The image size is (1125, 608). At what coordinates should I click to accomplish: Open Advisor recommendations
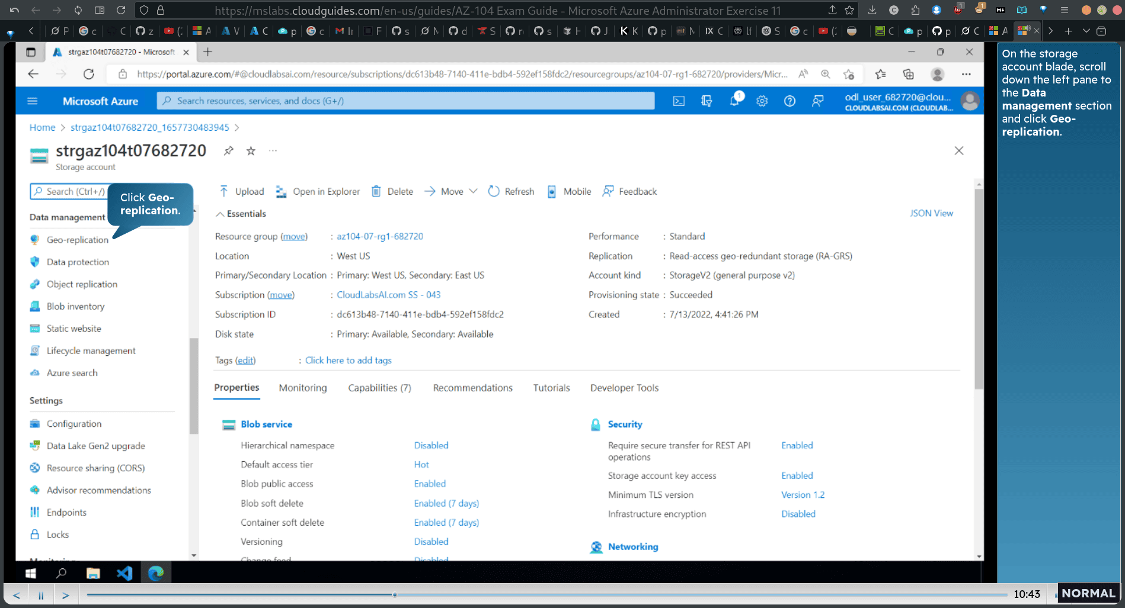point(98,490)
